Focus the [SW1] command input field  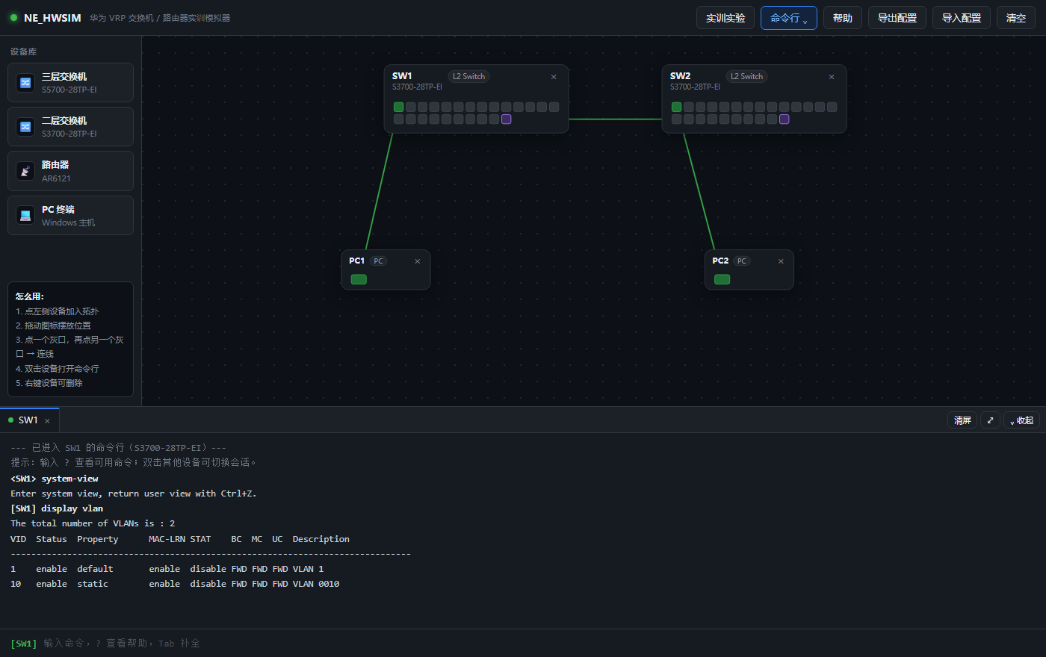tap(538, 643)
